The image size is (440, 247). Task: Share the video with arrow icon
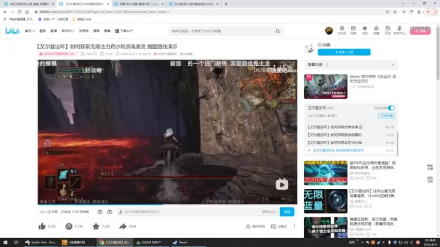(123, 226)
